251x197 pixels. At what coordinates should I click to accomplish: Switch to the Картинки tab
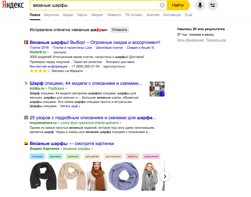[51, 15]
